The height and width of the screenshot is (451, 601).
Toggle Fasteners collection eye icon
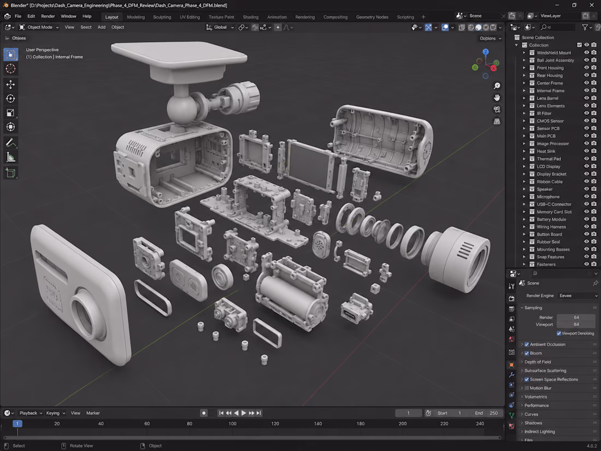(x=586, y=264)
